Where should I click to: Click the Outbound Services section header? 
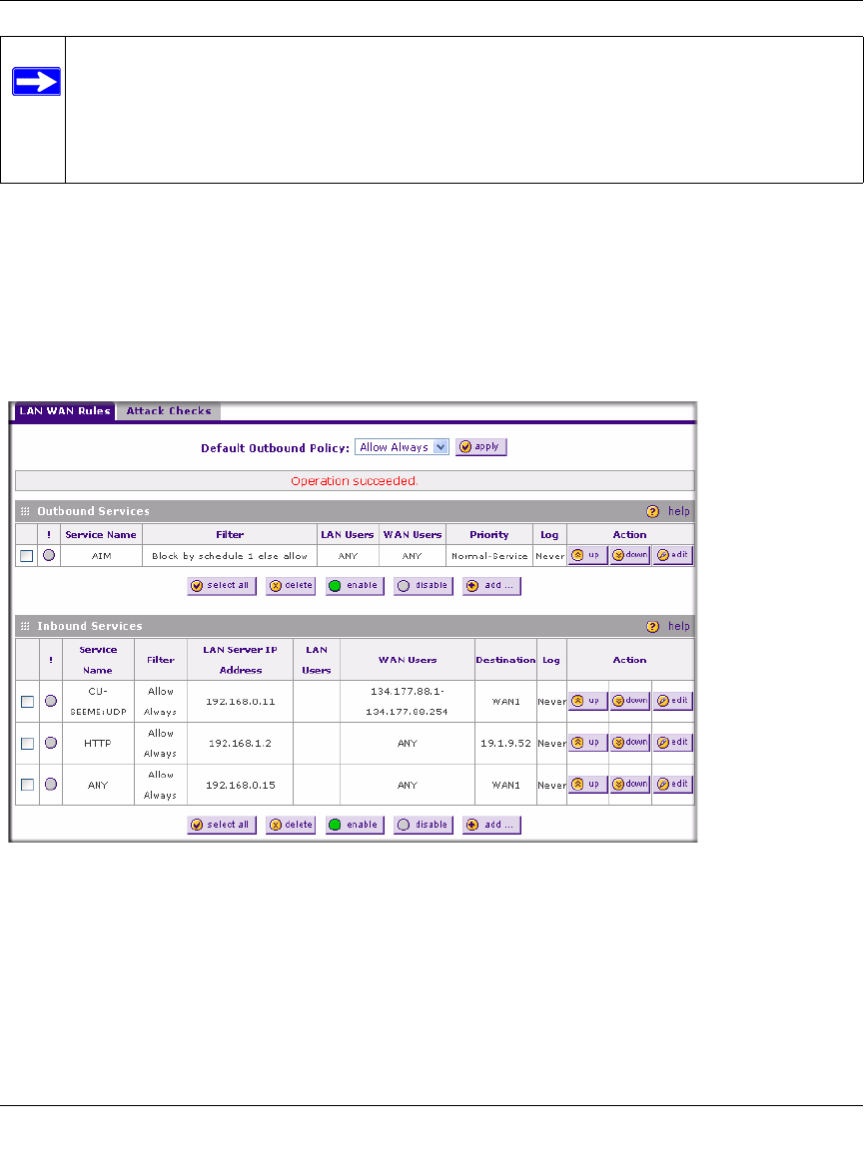click(x=355, y=512)
